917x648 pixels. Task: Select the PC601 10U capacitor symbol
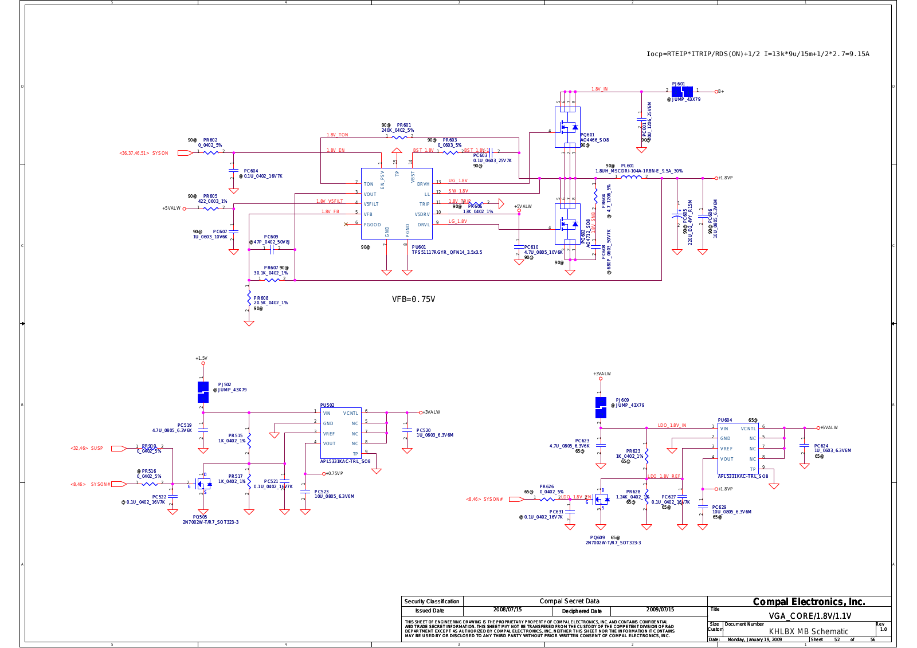pos(641,119)
